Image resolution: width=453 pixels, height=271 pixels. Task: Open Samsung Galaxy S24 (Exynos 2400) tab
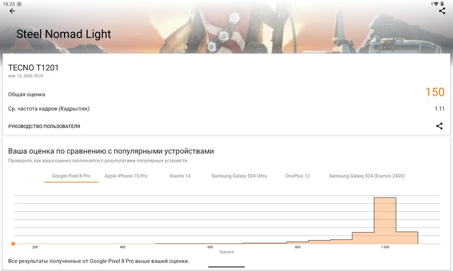(367, 176)
